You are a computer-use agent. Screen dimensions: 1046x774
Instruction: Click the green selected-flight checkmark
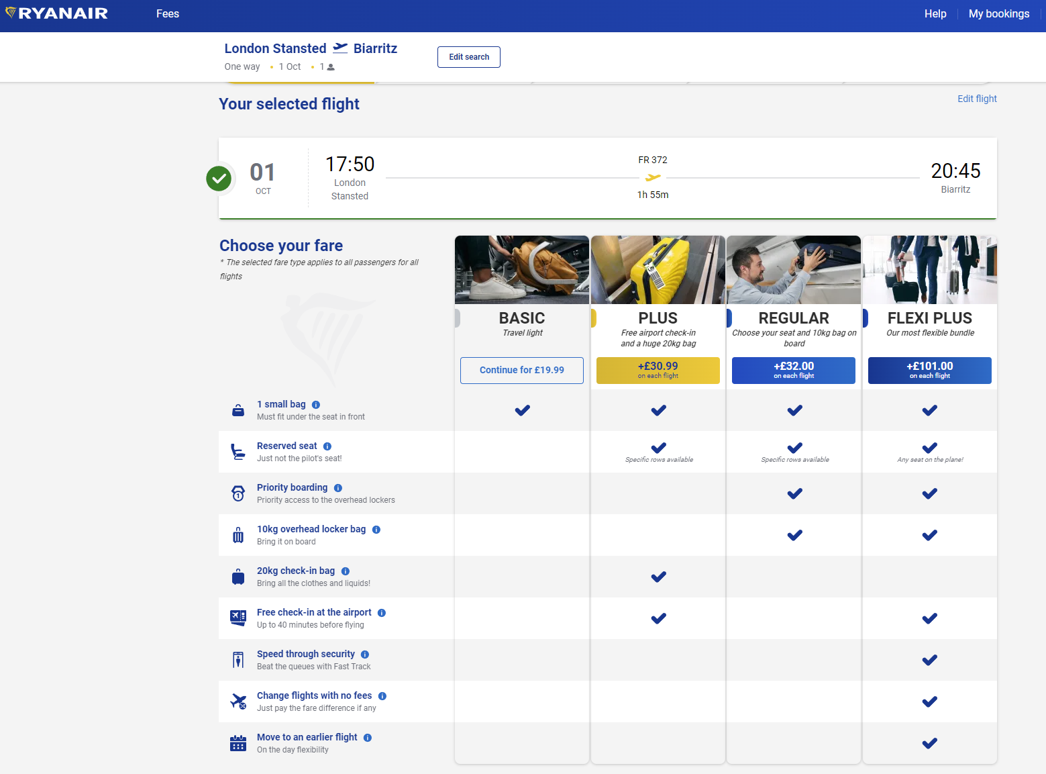(219, 178)
